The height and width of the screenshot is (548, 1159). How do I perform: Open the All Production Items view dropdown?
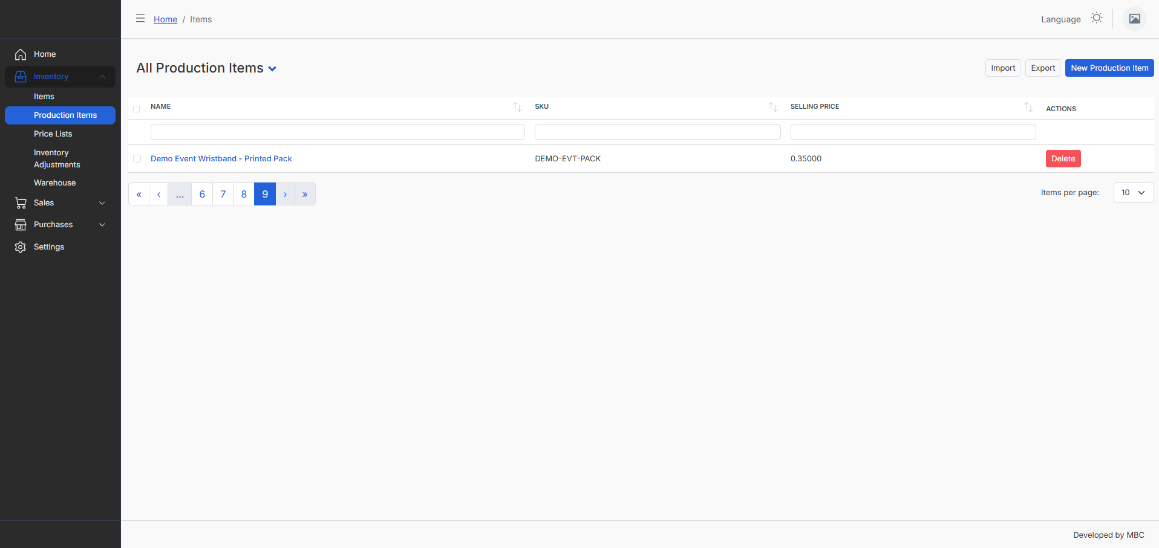272,69
